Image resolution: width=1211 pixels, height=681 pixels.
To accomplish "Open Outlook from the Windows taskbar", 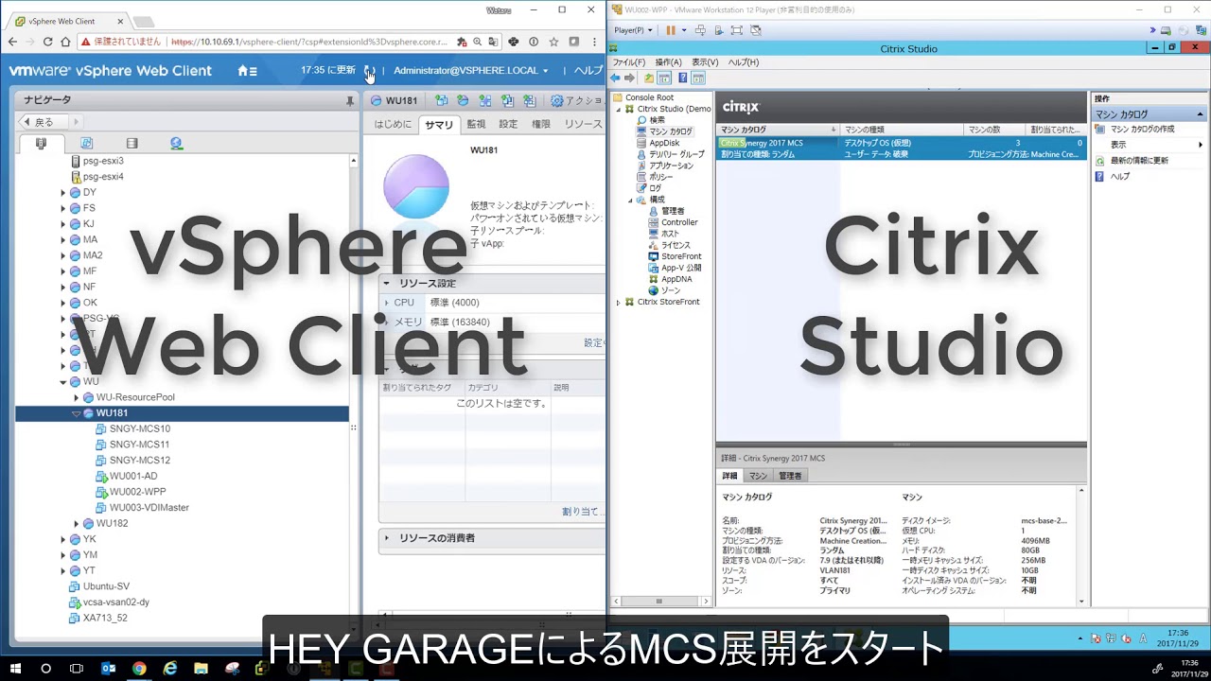I will [x=108, y=669].
